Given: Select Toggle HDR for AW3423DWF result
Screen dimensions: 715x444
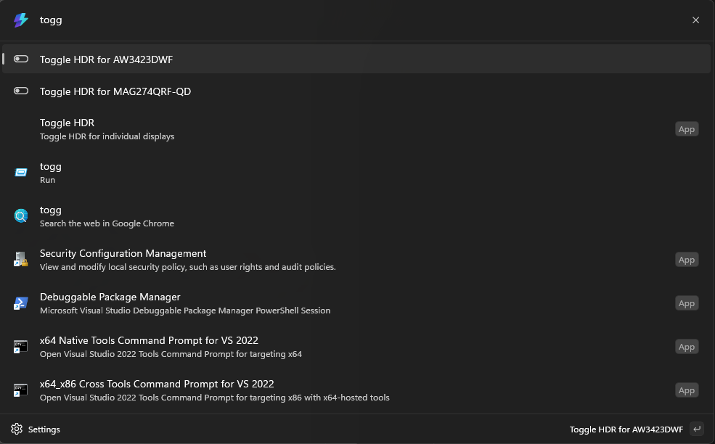Looking at the screenshot, I should coord(356,59).
